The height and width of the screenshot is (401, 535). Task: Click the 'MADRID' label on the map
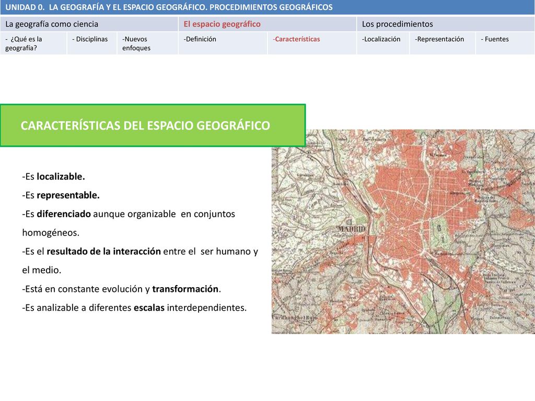coord(352,229)
